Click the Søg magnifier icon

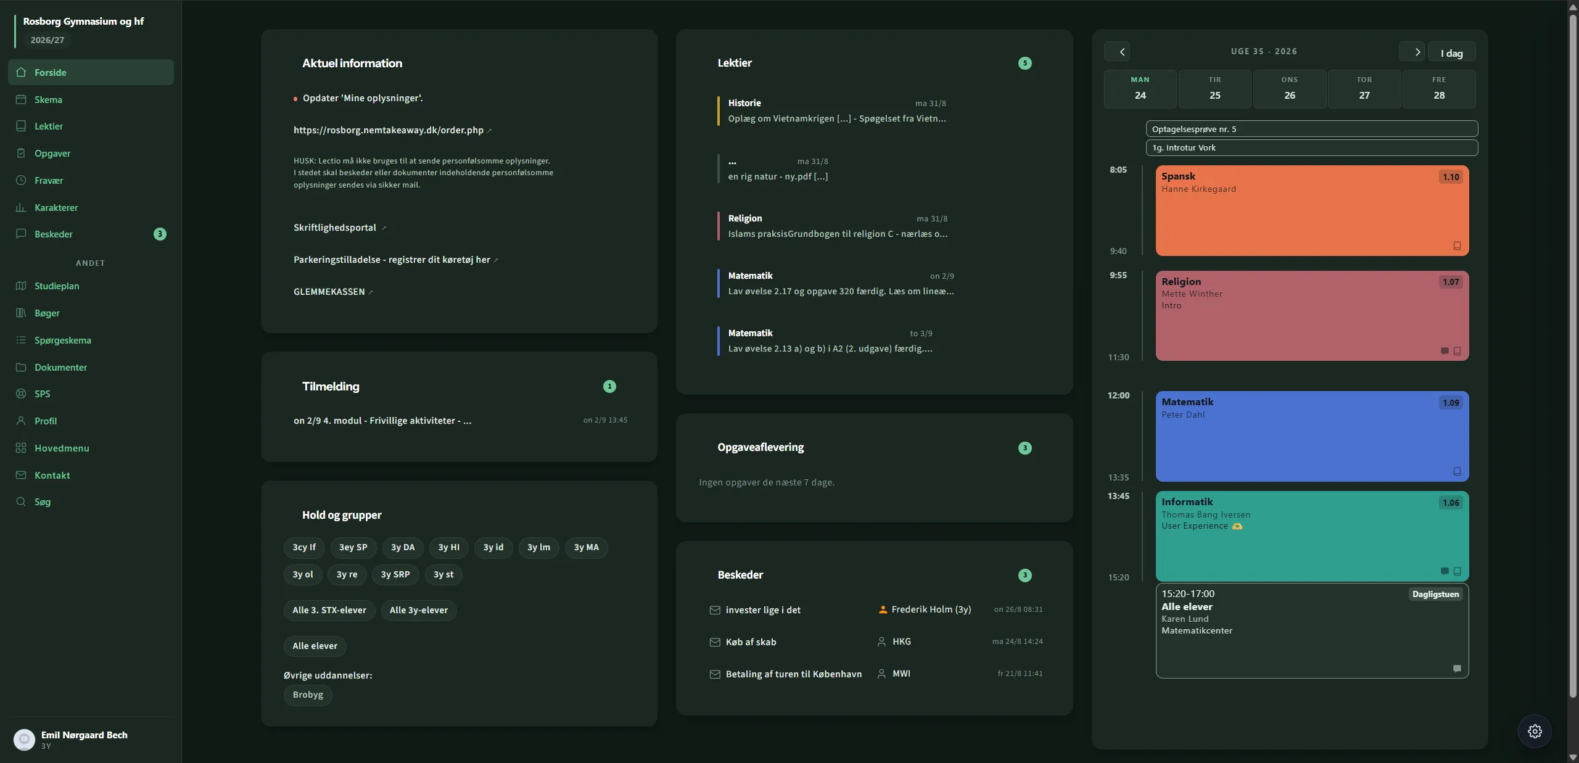21,501
